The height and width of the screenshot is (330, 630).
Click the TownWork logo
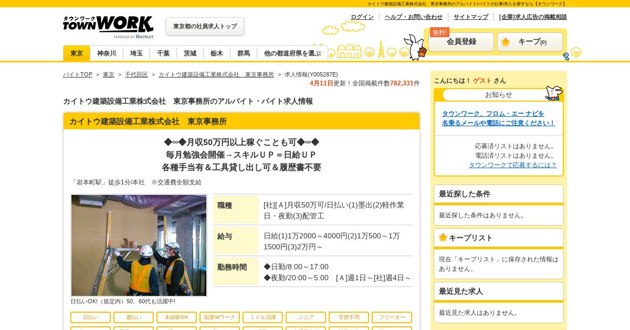(x=108, y=27)
